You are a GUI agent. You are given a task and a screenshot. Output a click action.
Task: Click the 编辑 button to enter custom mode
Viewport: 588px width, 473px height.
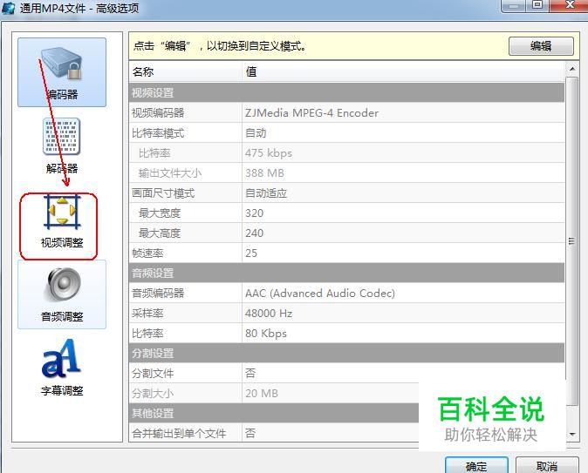pyautogui.click(x=541, y=46)
